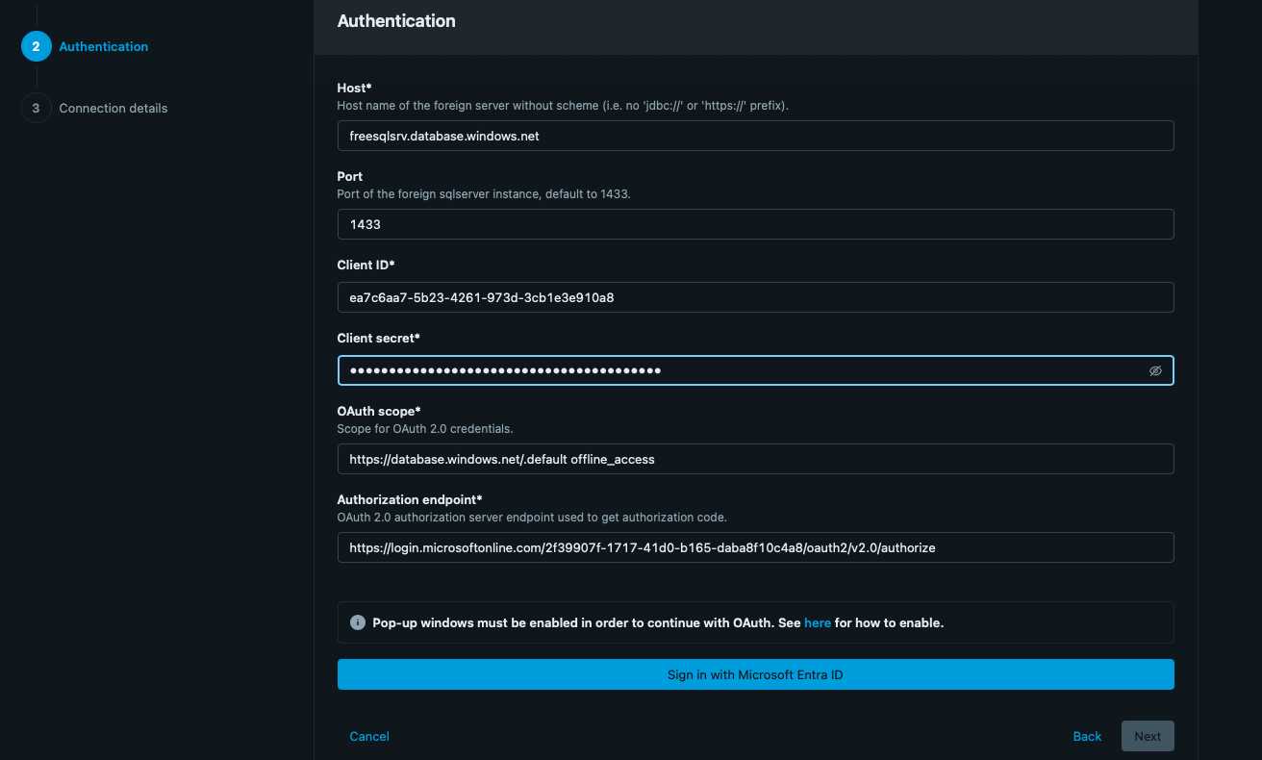Click the 'OAuth scope*' label

tap(379, 411)
